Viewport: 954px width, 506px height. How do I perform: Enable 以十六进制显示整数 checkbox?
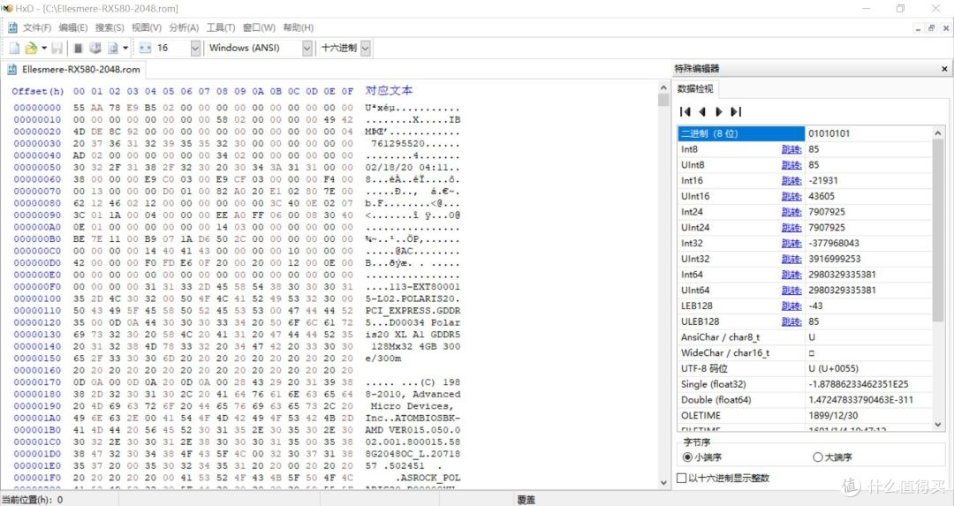pos(681,478)
